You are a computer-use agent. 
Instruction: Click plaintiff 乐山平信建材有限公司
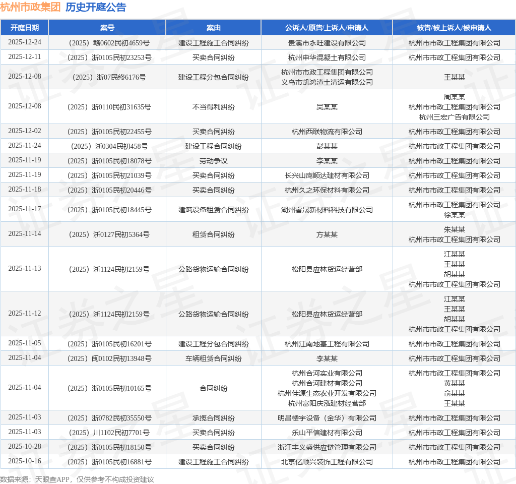[x=327, y=433]
